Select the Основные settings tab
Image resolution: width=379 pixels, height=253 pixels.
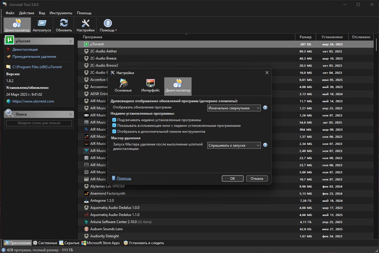pyautogui.click(x=123, y=86)
